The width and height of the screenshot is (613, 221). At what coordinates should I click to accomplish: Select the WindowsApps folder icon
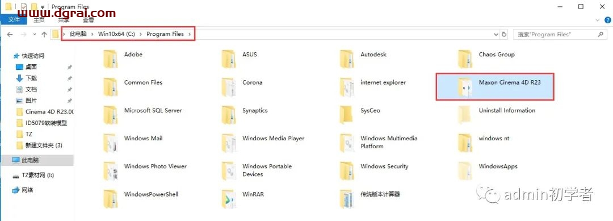465,171
